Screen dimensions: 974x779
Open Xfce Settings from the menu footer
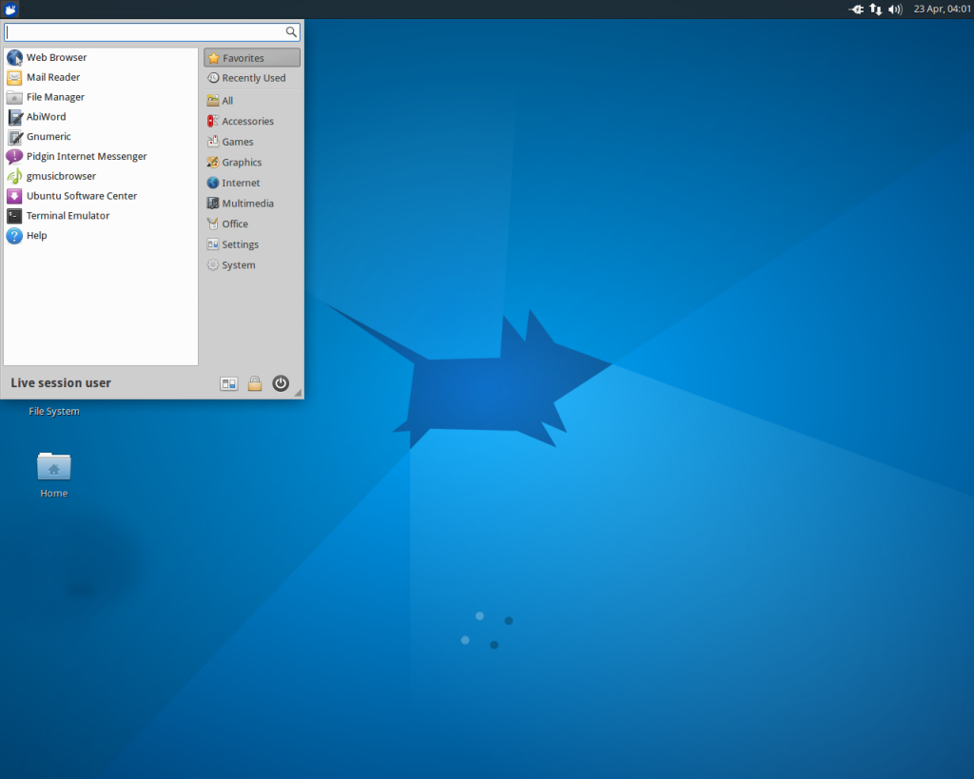(229, 383)
